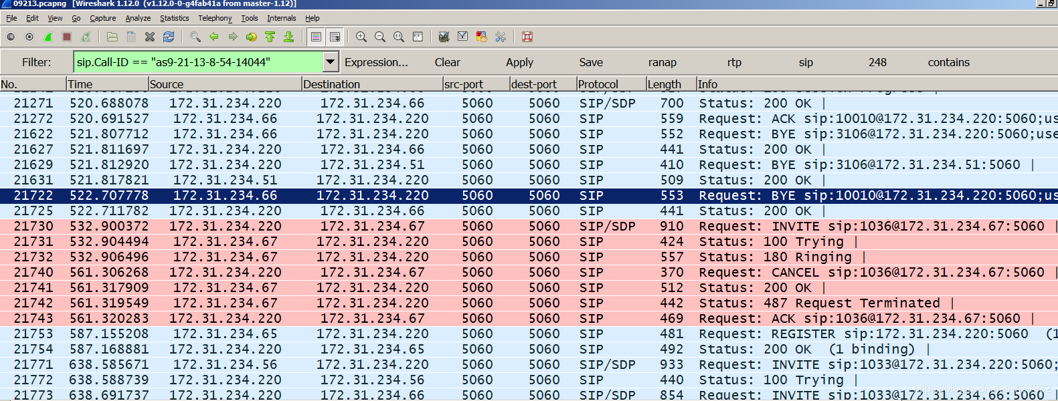Sort by the Destination column header
Image resolution: width=1058 pixels, height=401 pixels.
[372, 84]
